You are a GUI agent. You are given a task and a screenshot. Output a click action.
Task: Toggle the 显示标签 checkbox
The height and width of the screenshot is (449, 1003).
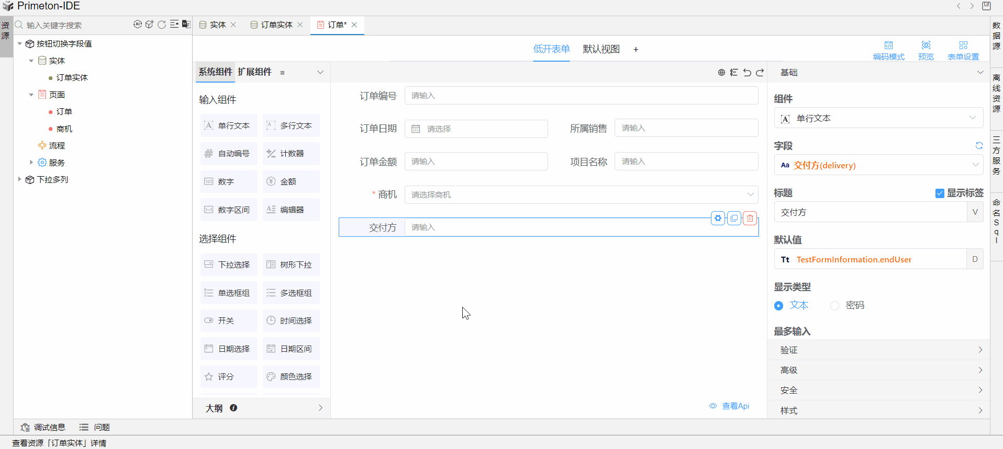coord(940,193)
